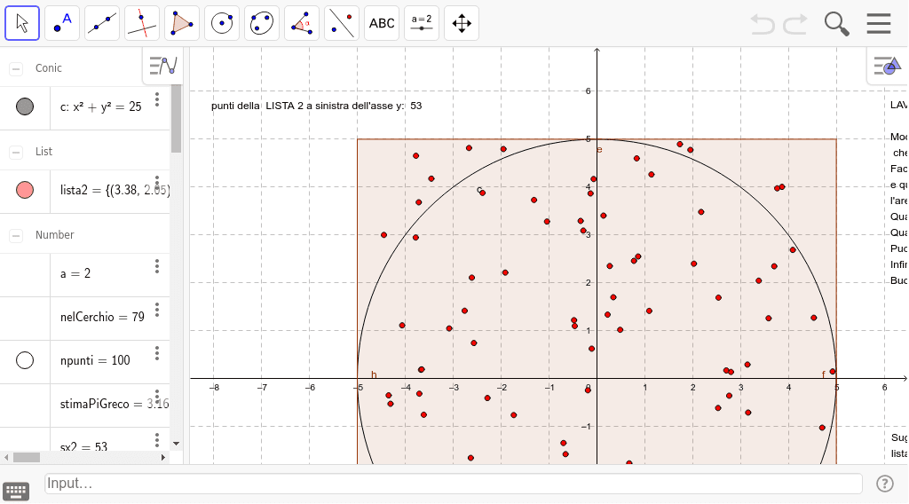Click the Undo arrow
This screenshot has width=909, height=504.
coord(763,24)
